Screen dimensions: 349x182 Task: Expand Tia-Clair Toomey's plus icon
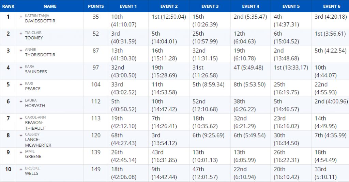21,34
